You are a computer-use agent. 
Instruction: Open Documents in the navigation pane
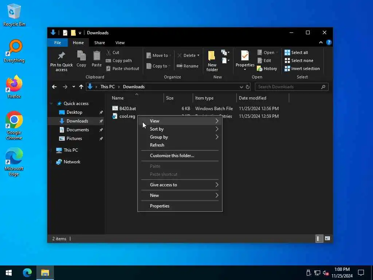[78, 129]
